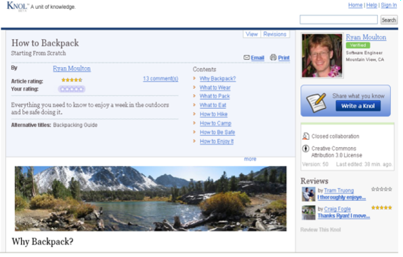Jump to Why Backpack? in Contents

point(217,79)
